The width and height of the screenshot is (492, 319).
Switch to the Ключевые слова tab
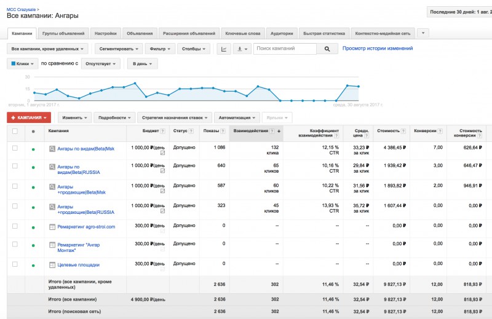pos(242,33)
